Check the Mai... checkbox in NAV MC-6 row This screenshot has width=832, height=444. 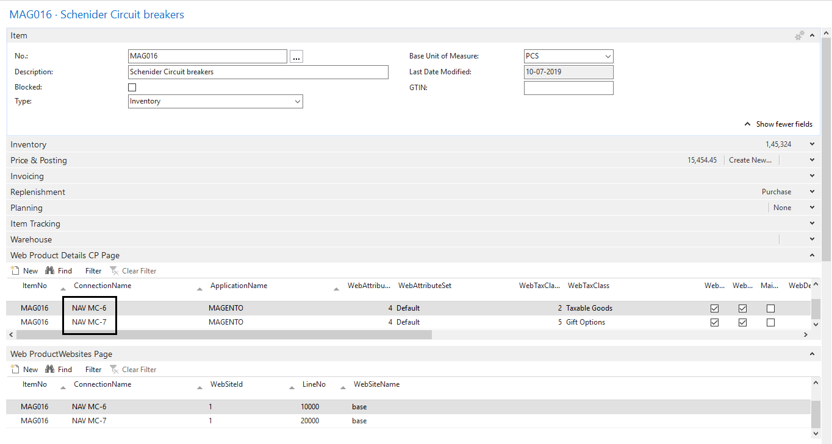(770, 308)
